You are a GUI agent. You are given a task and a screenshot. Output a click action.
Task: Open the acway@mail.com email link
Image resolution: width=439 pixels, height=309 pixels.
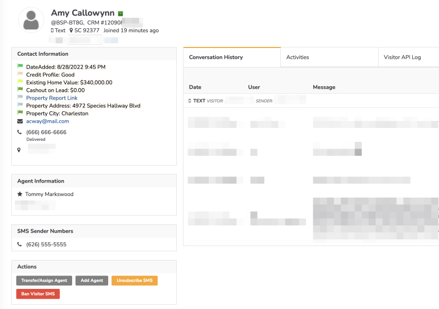coord(47,121)
